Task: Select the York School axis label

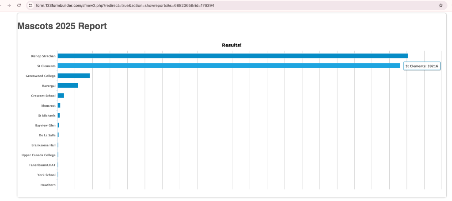Action: 46,175
